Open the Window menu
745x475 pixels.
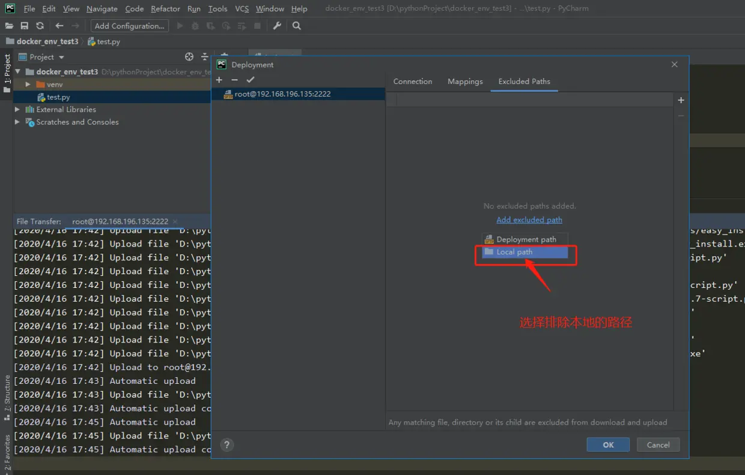[x=270, y=8]
